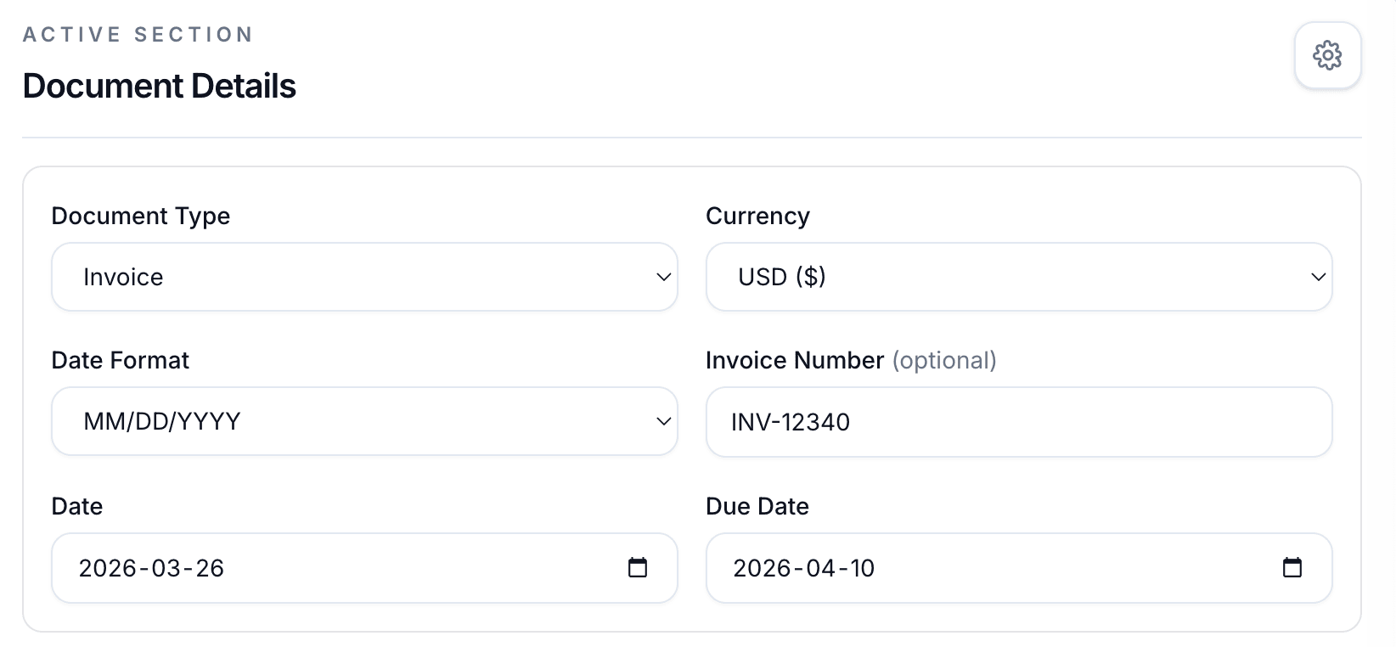Click the chevron on Document Type dropdown
The height and width of the screenshot is (647, 1396).
click(x=663, y=276)
